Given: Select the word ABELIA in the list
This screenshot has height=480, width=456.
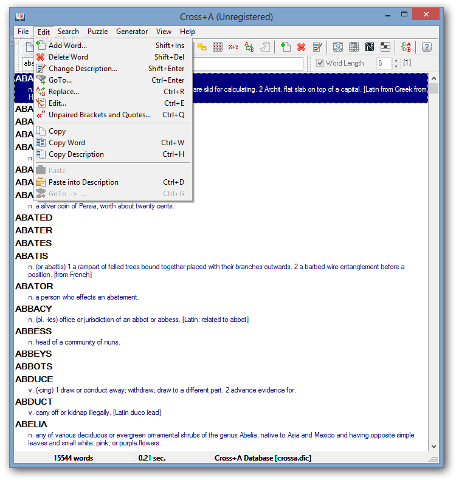Looking at the screenshot, I should tap(31, 424).
